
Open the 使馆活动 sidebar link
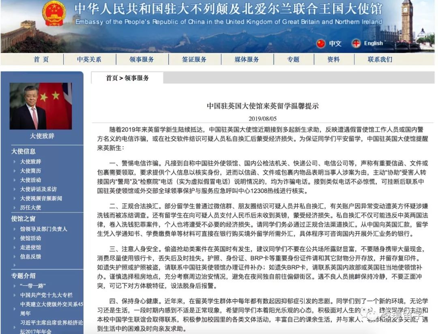pyautogui.click(x=30, y=238)
